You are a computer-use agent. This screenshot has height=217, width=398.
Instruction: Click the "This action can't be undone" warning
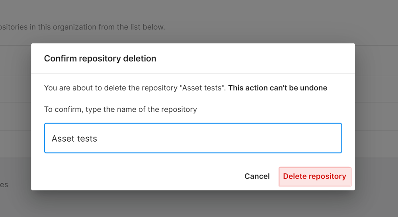tap(277, 88)
